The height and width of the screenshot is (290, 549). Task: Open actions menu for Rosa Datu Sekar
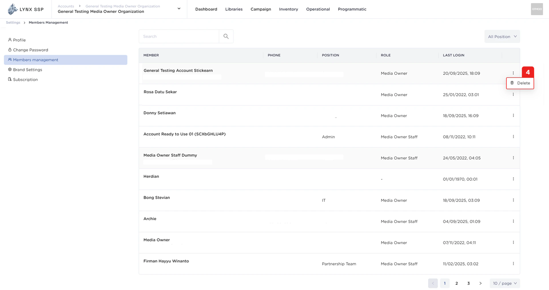(x=513, y=95)
